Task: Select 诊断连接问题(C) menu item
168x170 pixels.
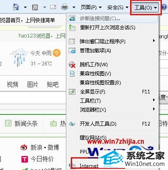Action: (112, 19)
